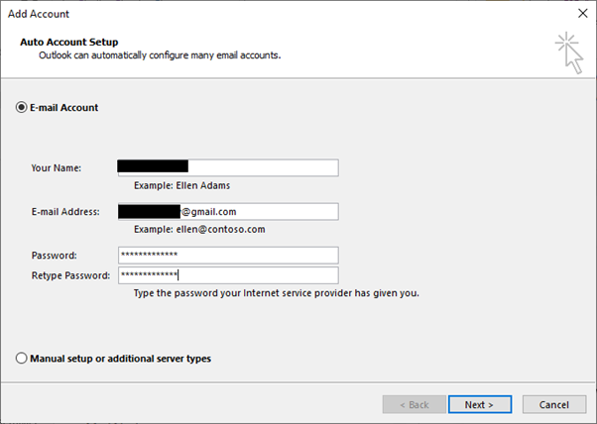Screen dimensions: 597x424
Task: Place cursor in Retype Password field
Action: [x=262, y=274]
